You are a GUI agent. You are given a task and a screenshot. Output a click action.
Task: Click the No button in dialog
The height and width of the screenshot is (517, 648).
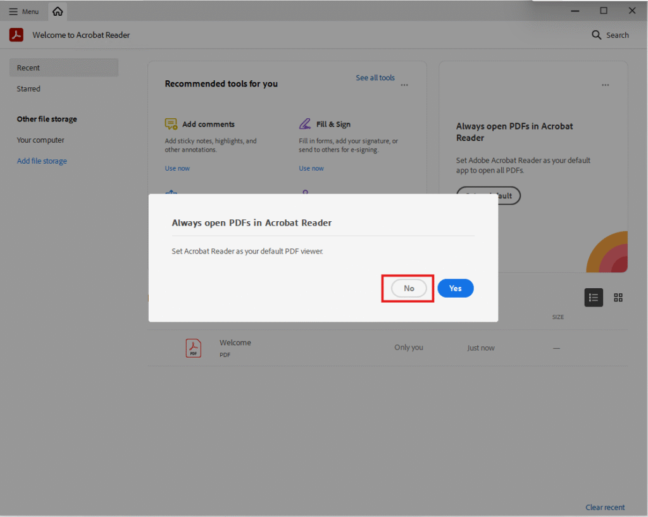pyautogui.click(x=409, y=288)
